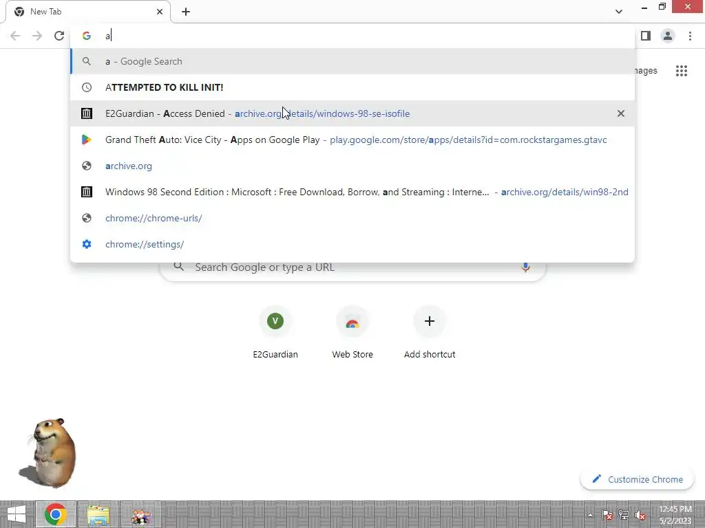The height and width of the screenshot is (528, 705).
Task: Open a new tab with plus button
Action: (x=186, y=12)
